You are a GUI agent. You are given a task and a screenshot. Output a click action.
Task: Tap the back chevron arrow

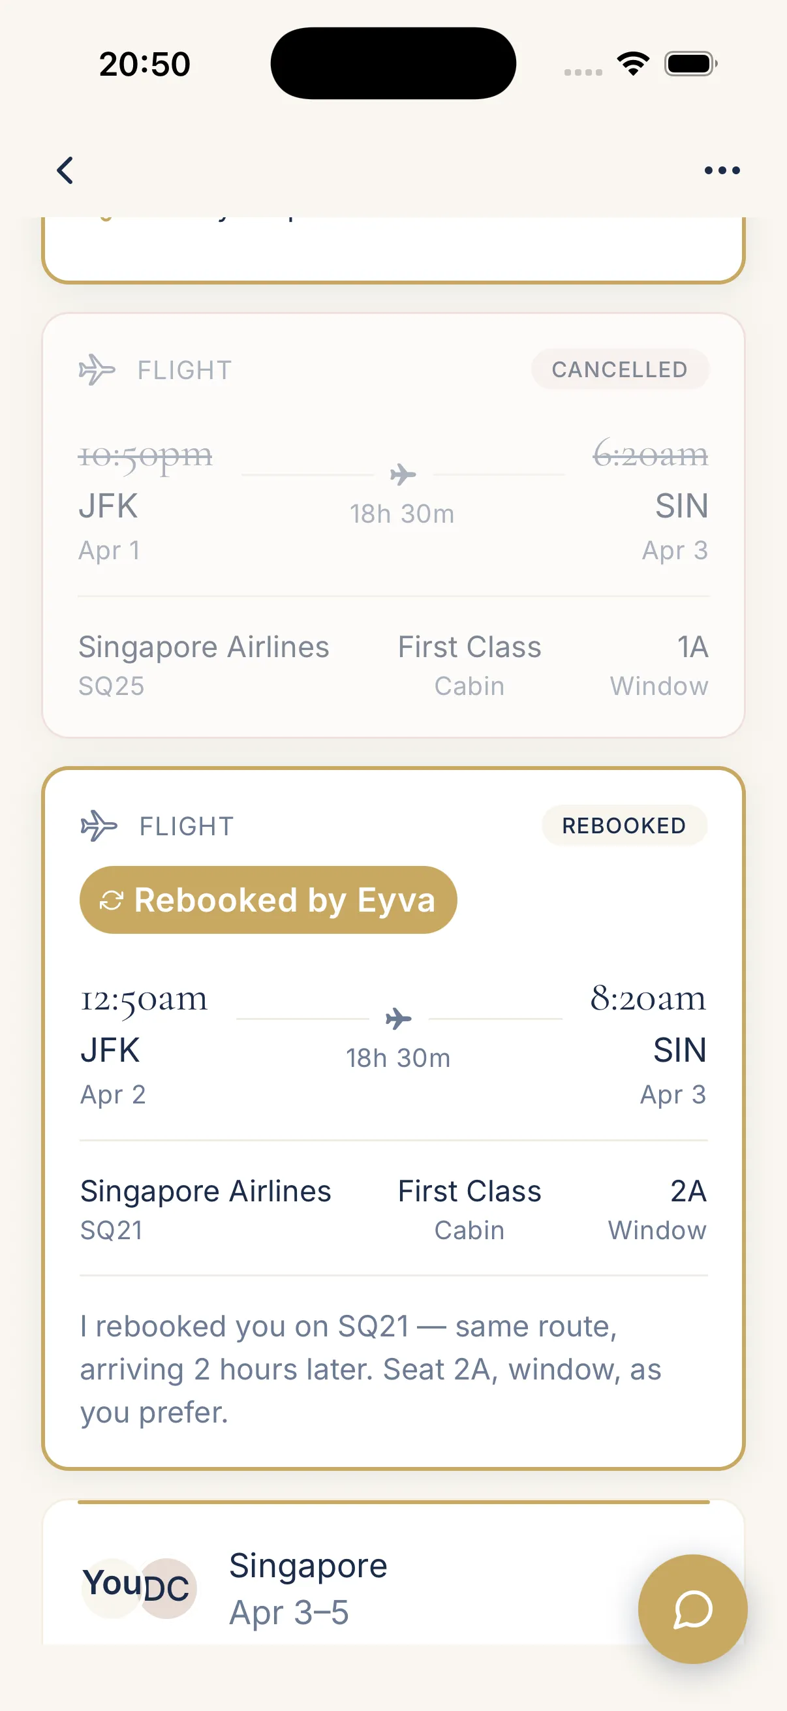65,171
